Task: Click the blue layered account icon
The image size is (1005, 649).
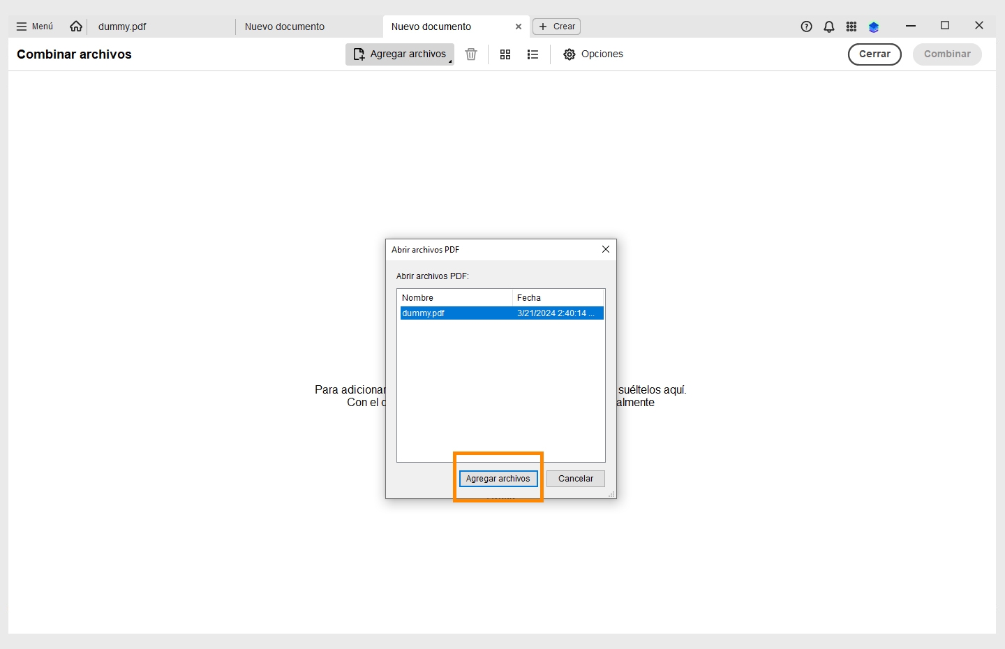Action: tap(874, 27)
